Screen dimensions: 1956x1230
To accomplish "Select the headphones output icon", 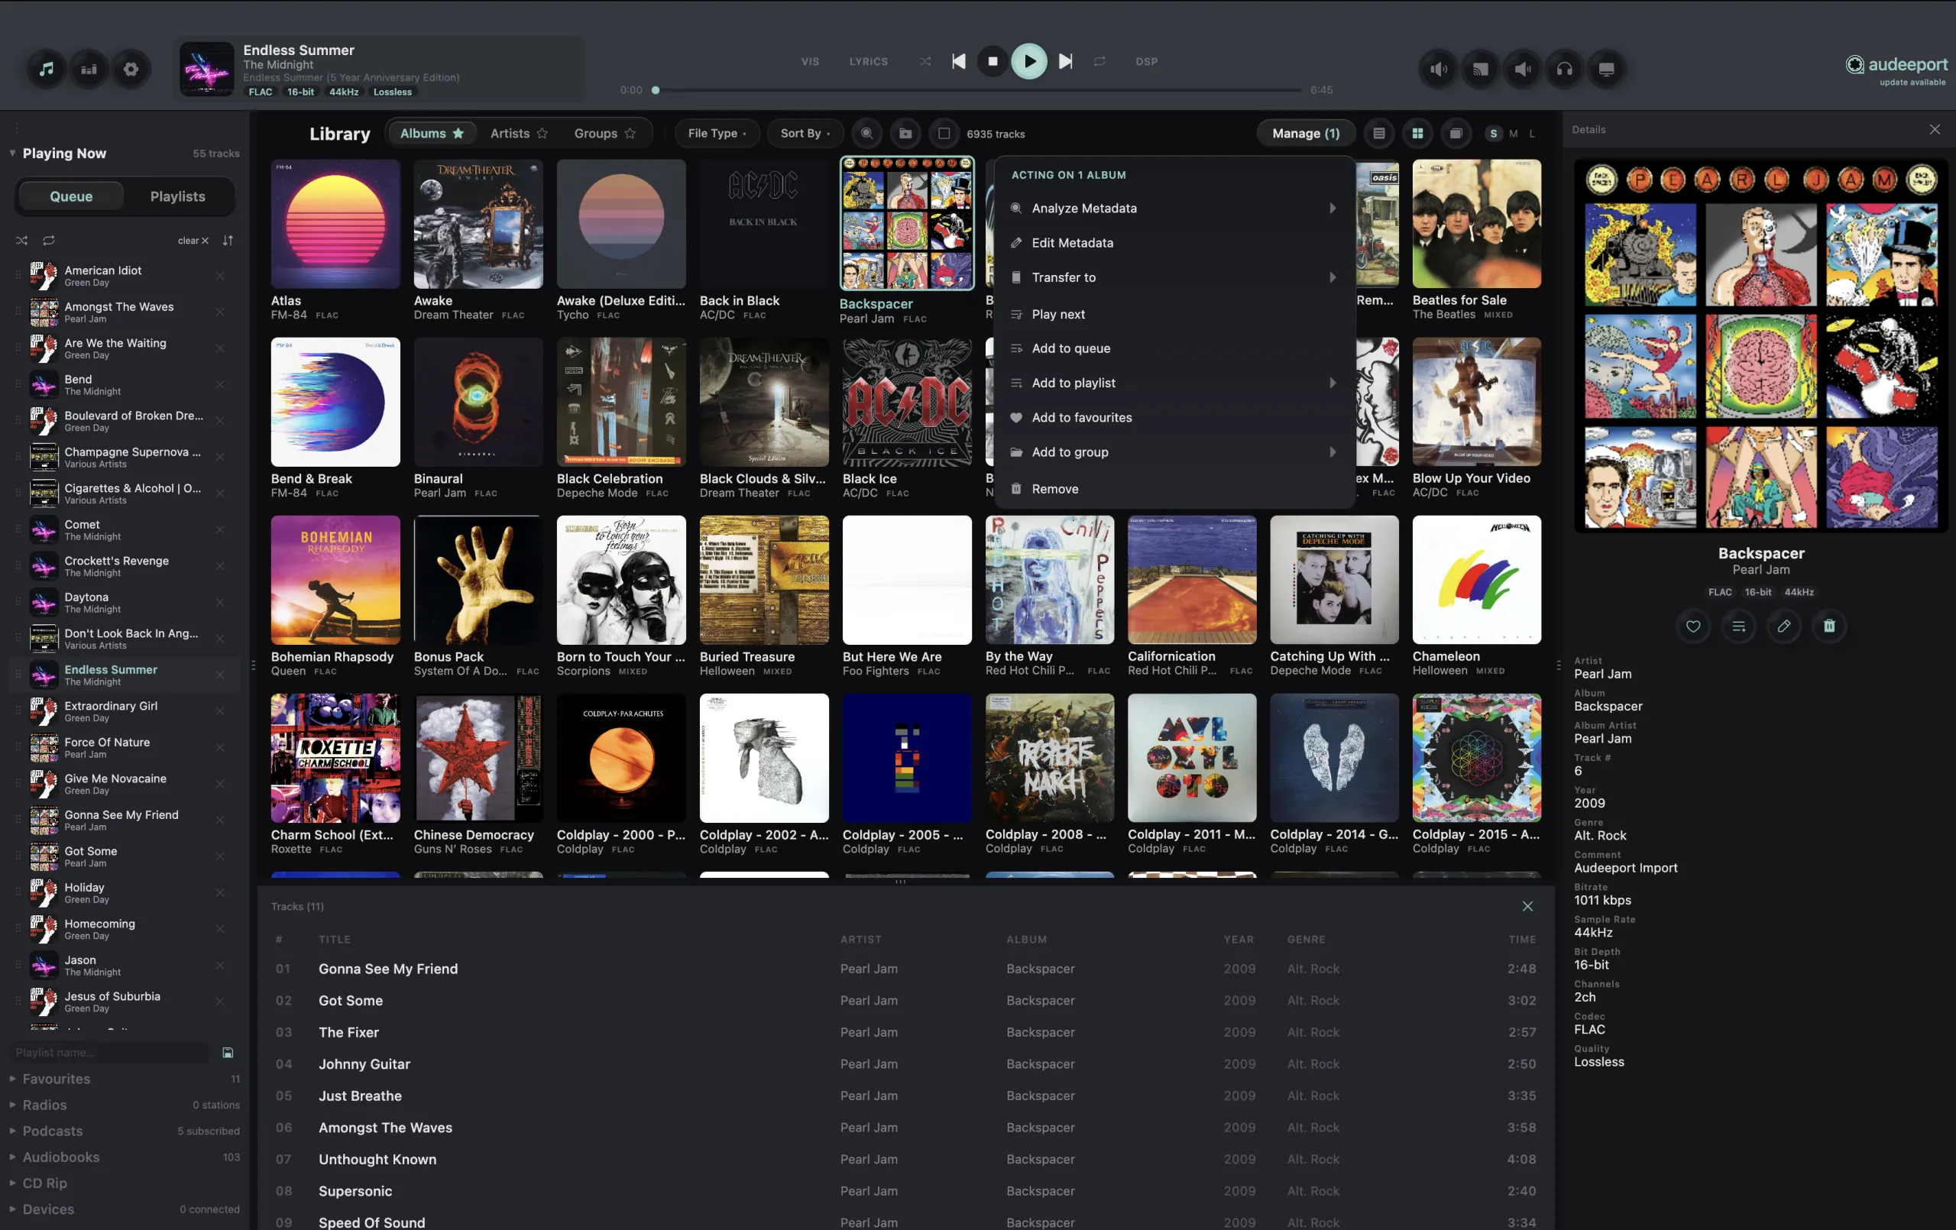I will point(1565,69).
